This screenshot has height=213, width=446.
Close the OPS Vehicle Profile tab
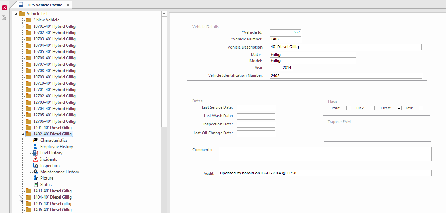[x=68, y=5]
